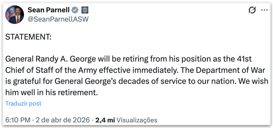
Task: Click the STATEMENT: heading text
Action: pyautogui.click(x=28, y=37)
